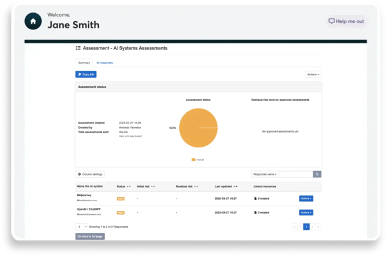
Task: Click the home icon next to Welcome
Action: (x=33, y=21)
